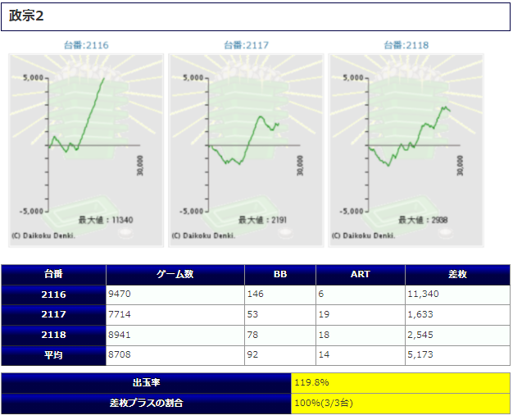Select the 2116 row header in table
The width and height of the screenshot is (513, 420).
click(x=54, y=294)
